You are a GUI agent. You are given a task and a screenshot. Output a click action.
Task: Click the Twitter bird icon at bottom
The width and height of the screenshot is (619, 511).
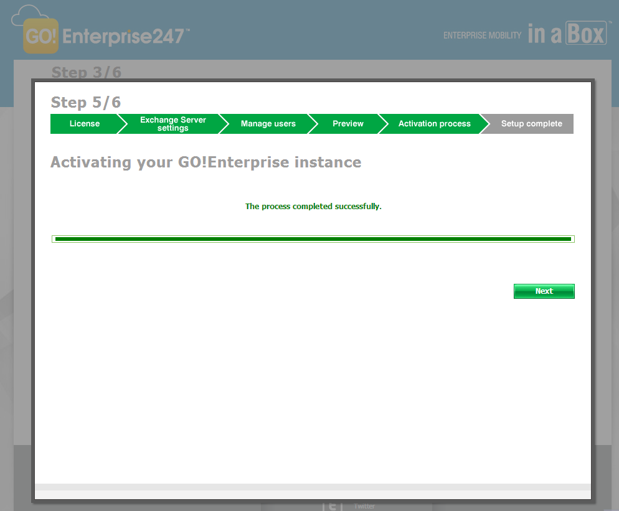point(333,506)
